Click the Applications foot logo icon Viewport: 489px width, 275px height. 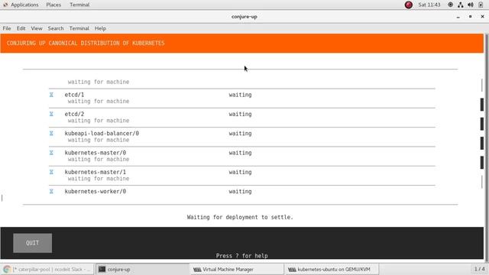(x=5, y=5)
